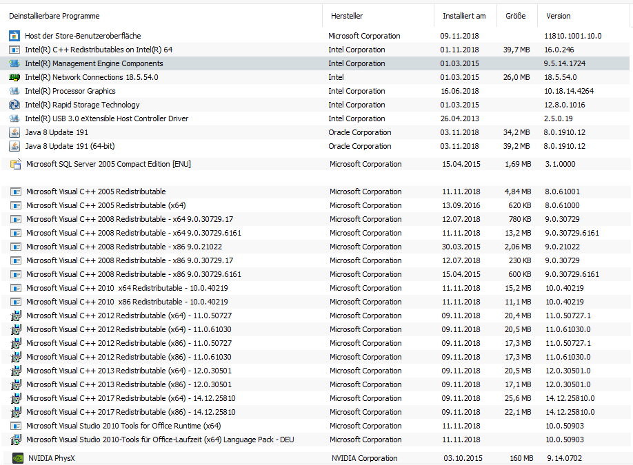Sort by Version column header
Screen dimensions: 633x465
pos(559,16)
